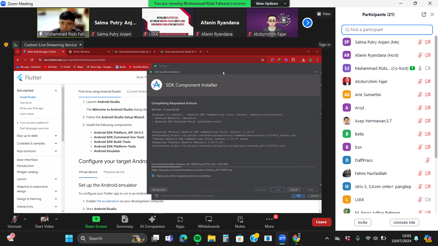This screenshot has width=438, height=246.
Task: Launch AI Companion
Action: 152,222
